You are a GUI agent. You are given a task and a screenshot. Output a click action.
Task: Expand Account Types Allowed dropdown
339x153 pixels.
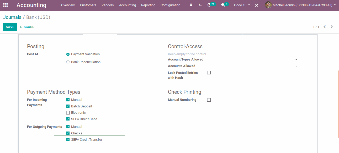(296, 59)
